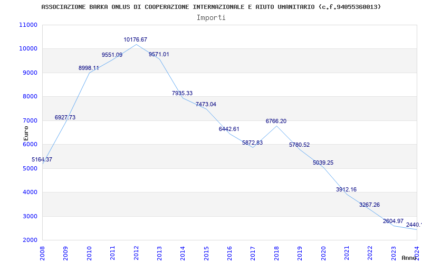Select the 5164.37 data label

[x=42, y=160]
